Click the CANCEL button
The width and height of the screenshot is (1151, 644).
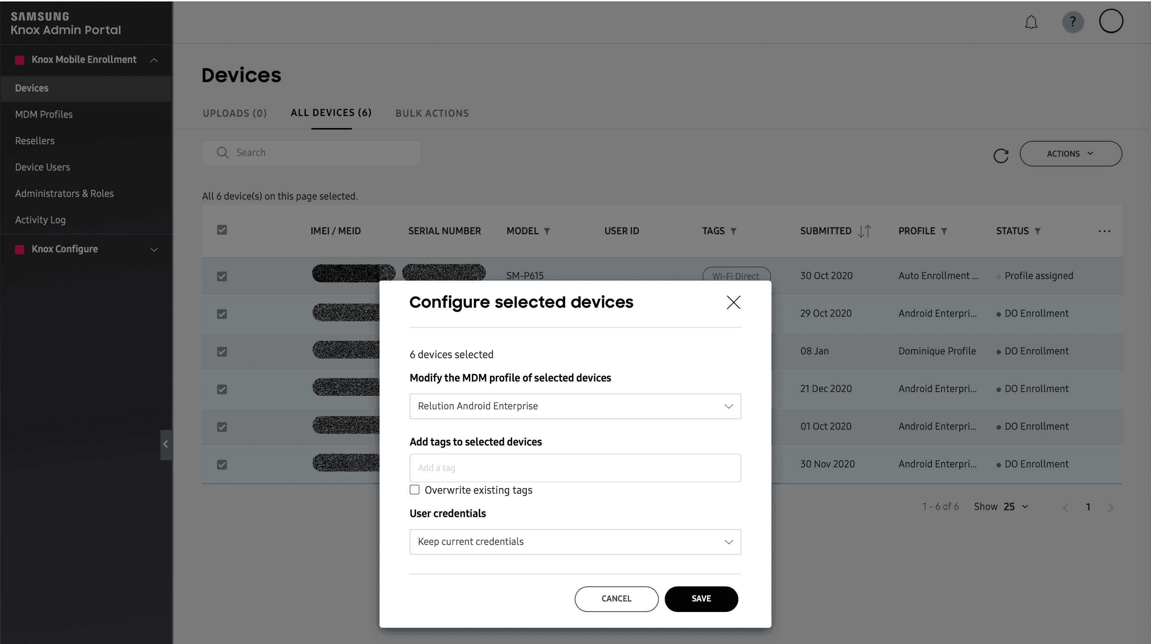point(617,599)
